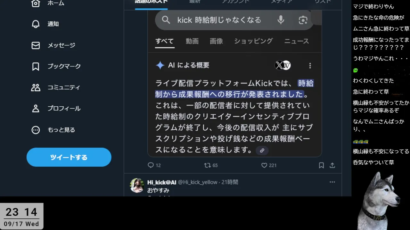Open the メッセージ envelope icon
Viewport: 410px width, 230px height.
coord(36,45)
